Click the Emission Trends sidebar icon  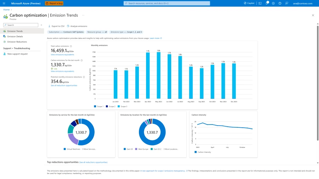5,31
